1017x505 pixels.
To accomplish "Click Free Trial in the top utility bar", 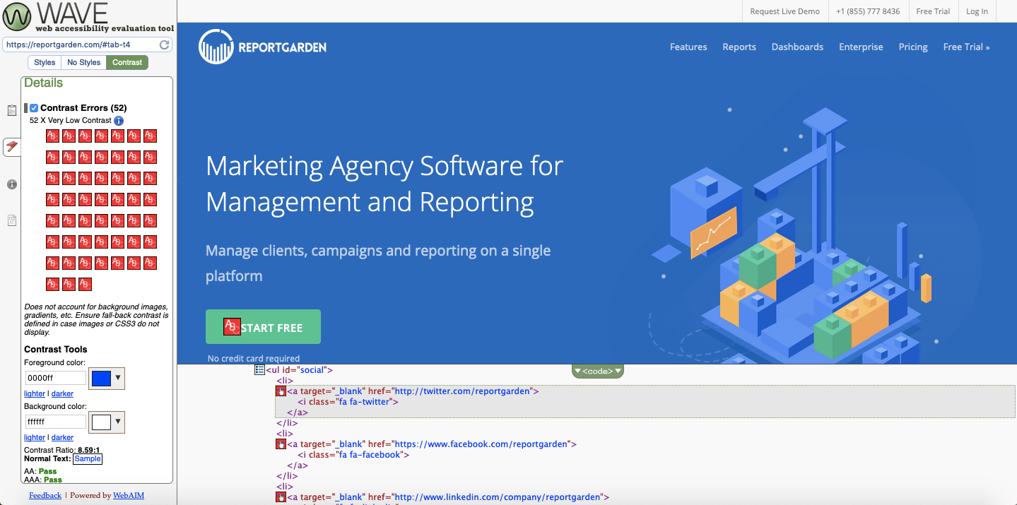I will point(933,11).
